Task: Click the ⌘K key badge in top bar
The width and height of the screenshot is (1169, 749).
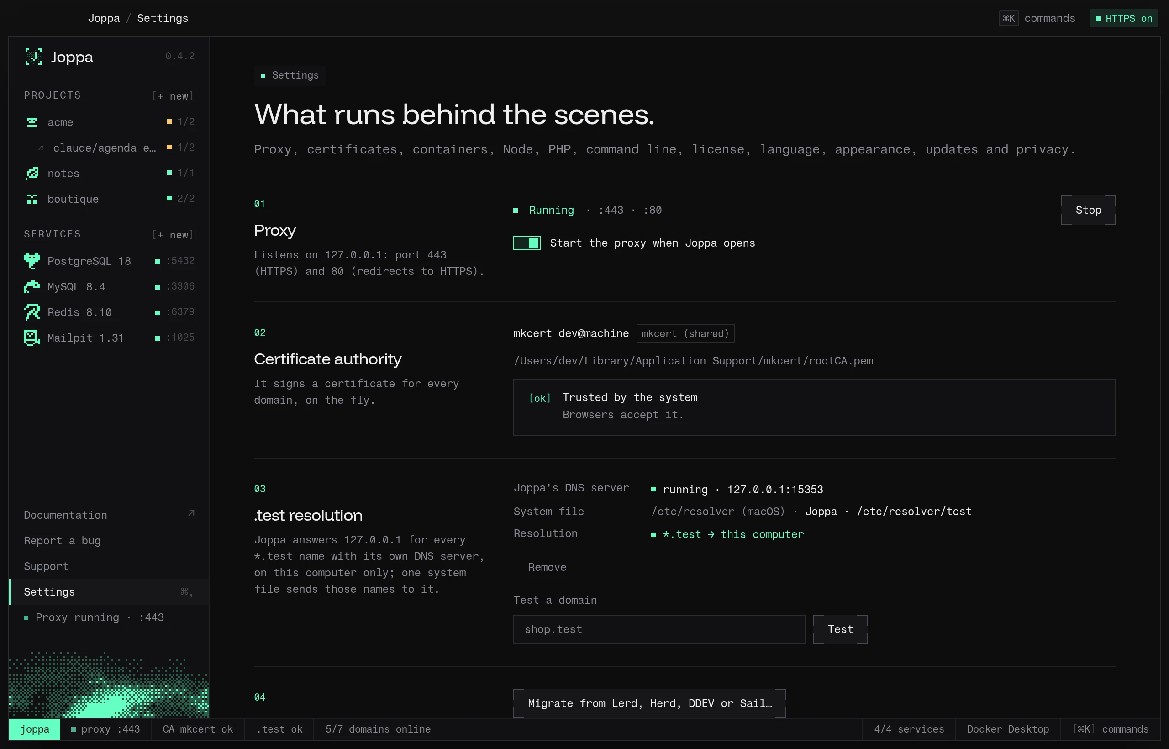Action: (1009, 18)
